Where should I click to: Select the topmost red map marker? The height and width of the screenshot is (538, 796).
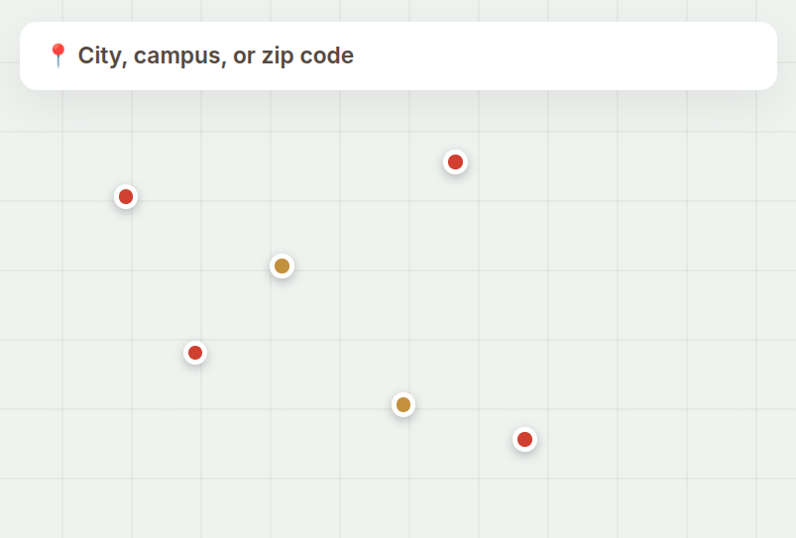pyautogui.click(x=455, y=162)
